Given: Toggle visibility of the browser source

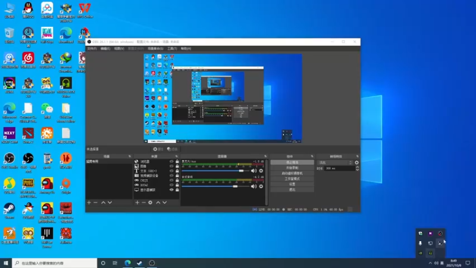Looking at the screenshot, I should click(x=171, y=161).
